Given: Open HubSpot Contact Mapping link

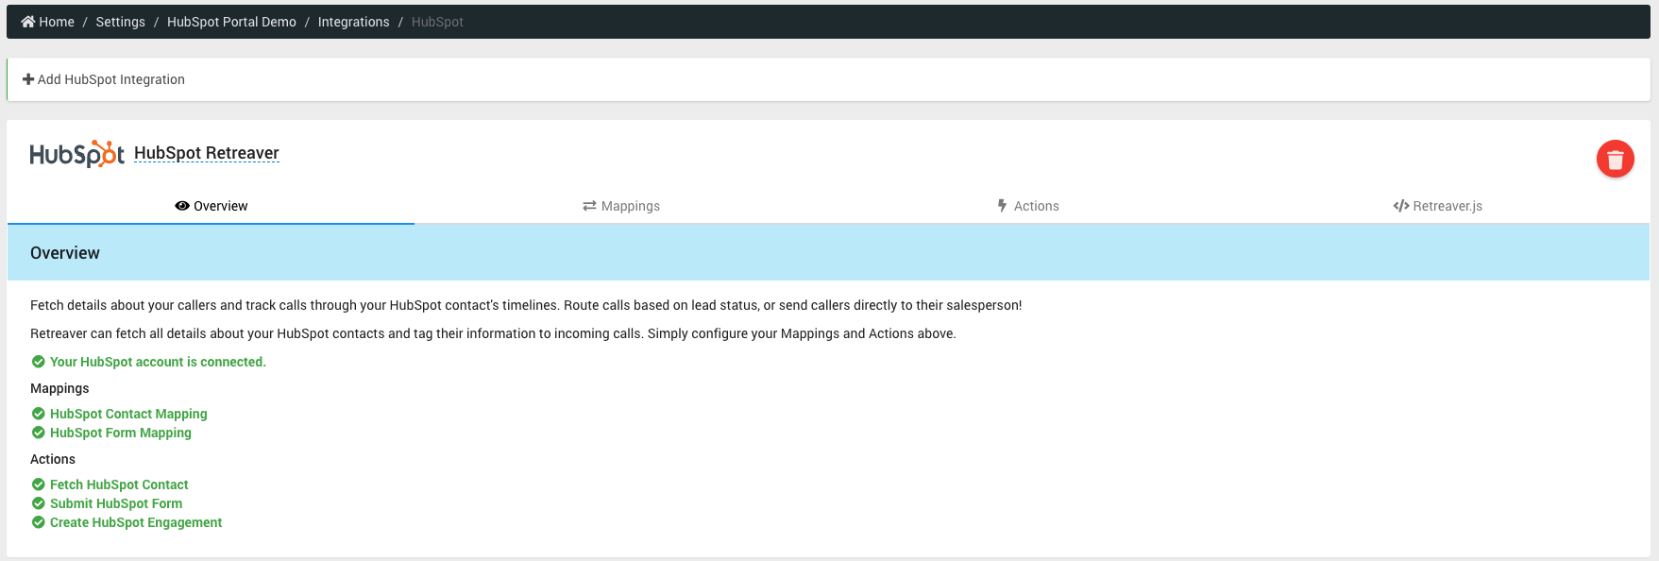Looking at the screenshot, I should tap(128, 414).
